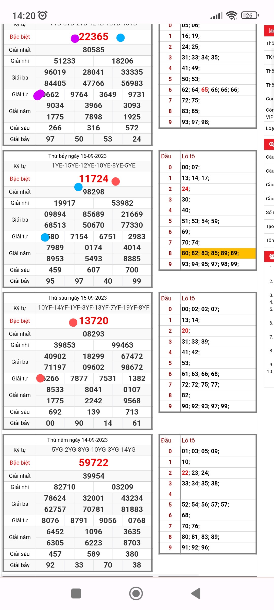Tap the fourth prize number 9764
The width and height of the screenshot is (274, 610).
pyautogui.click(x=79, y=95)
